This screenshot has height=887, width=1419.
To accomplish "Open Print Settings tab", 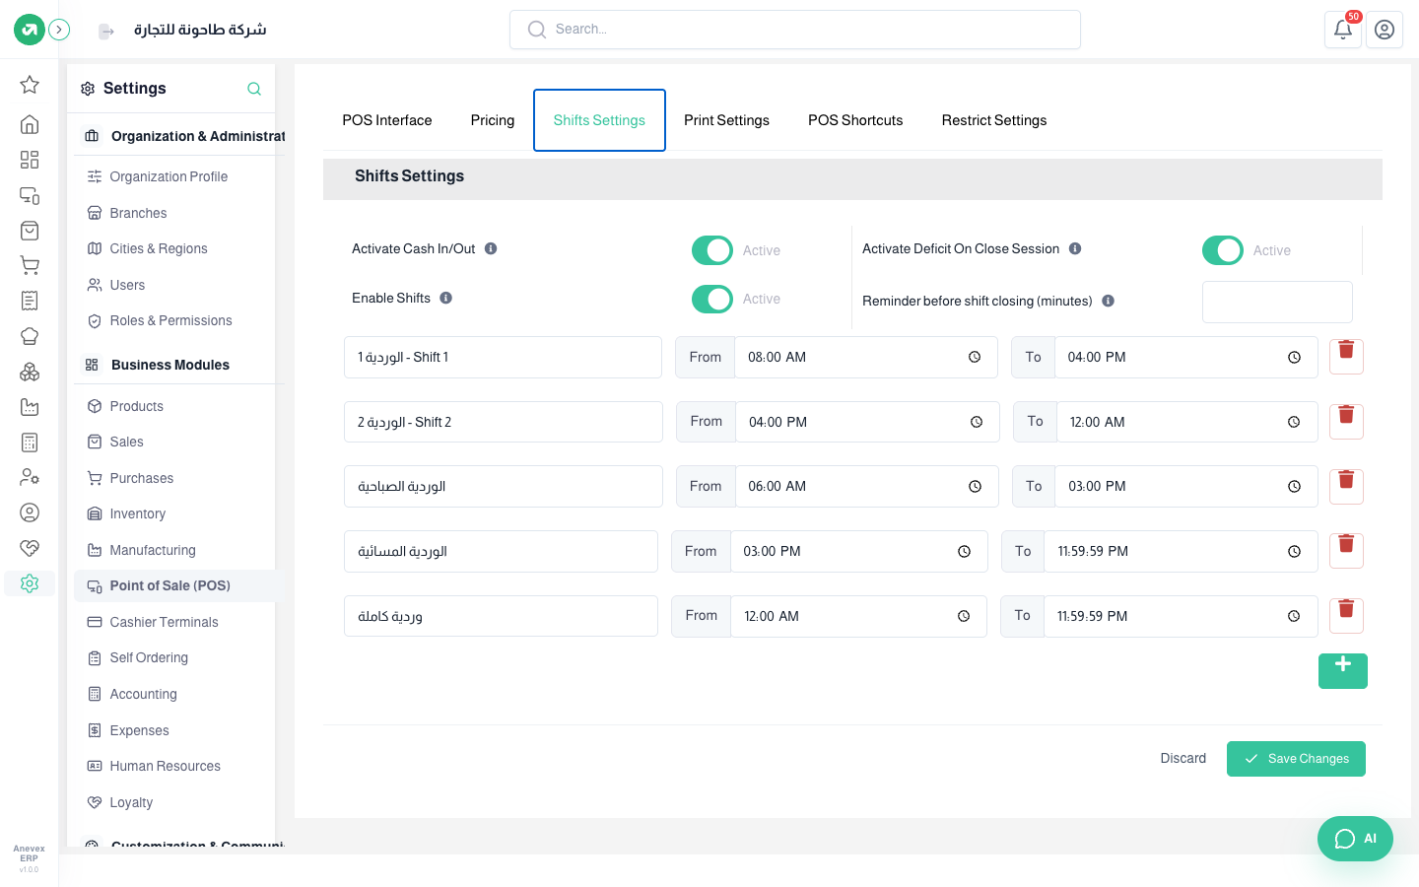I will coord(727,120).
